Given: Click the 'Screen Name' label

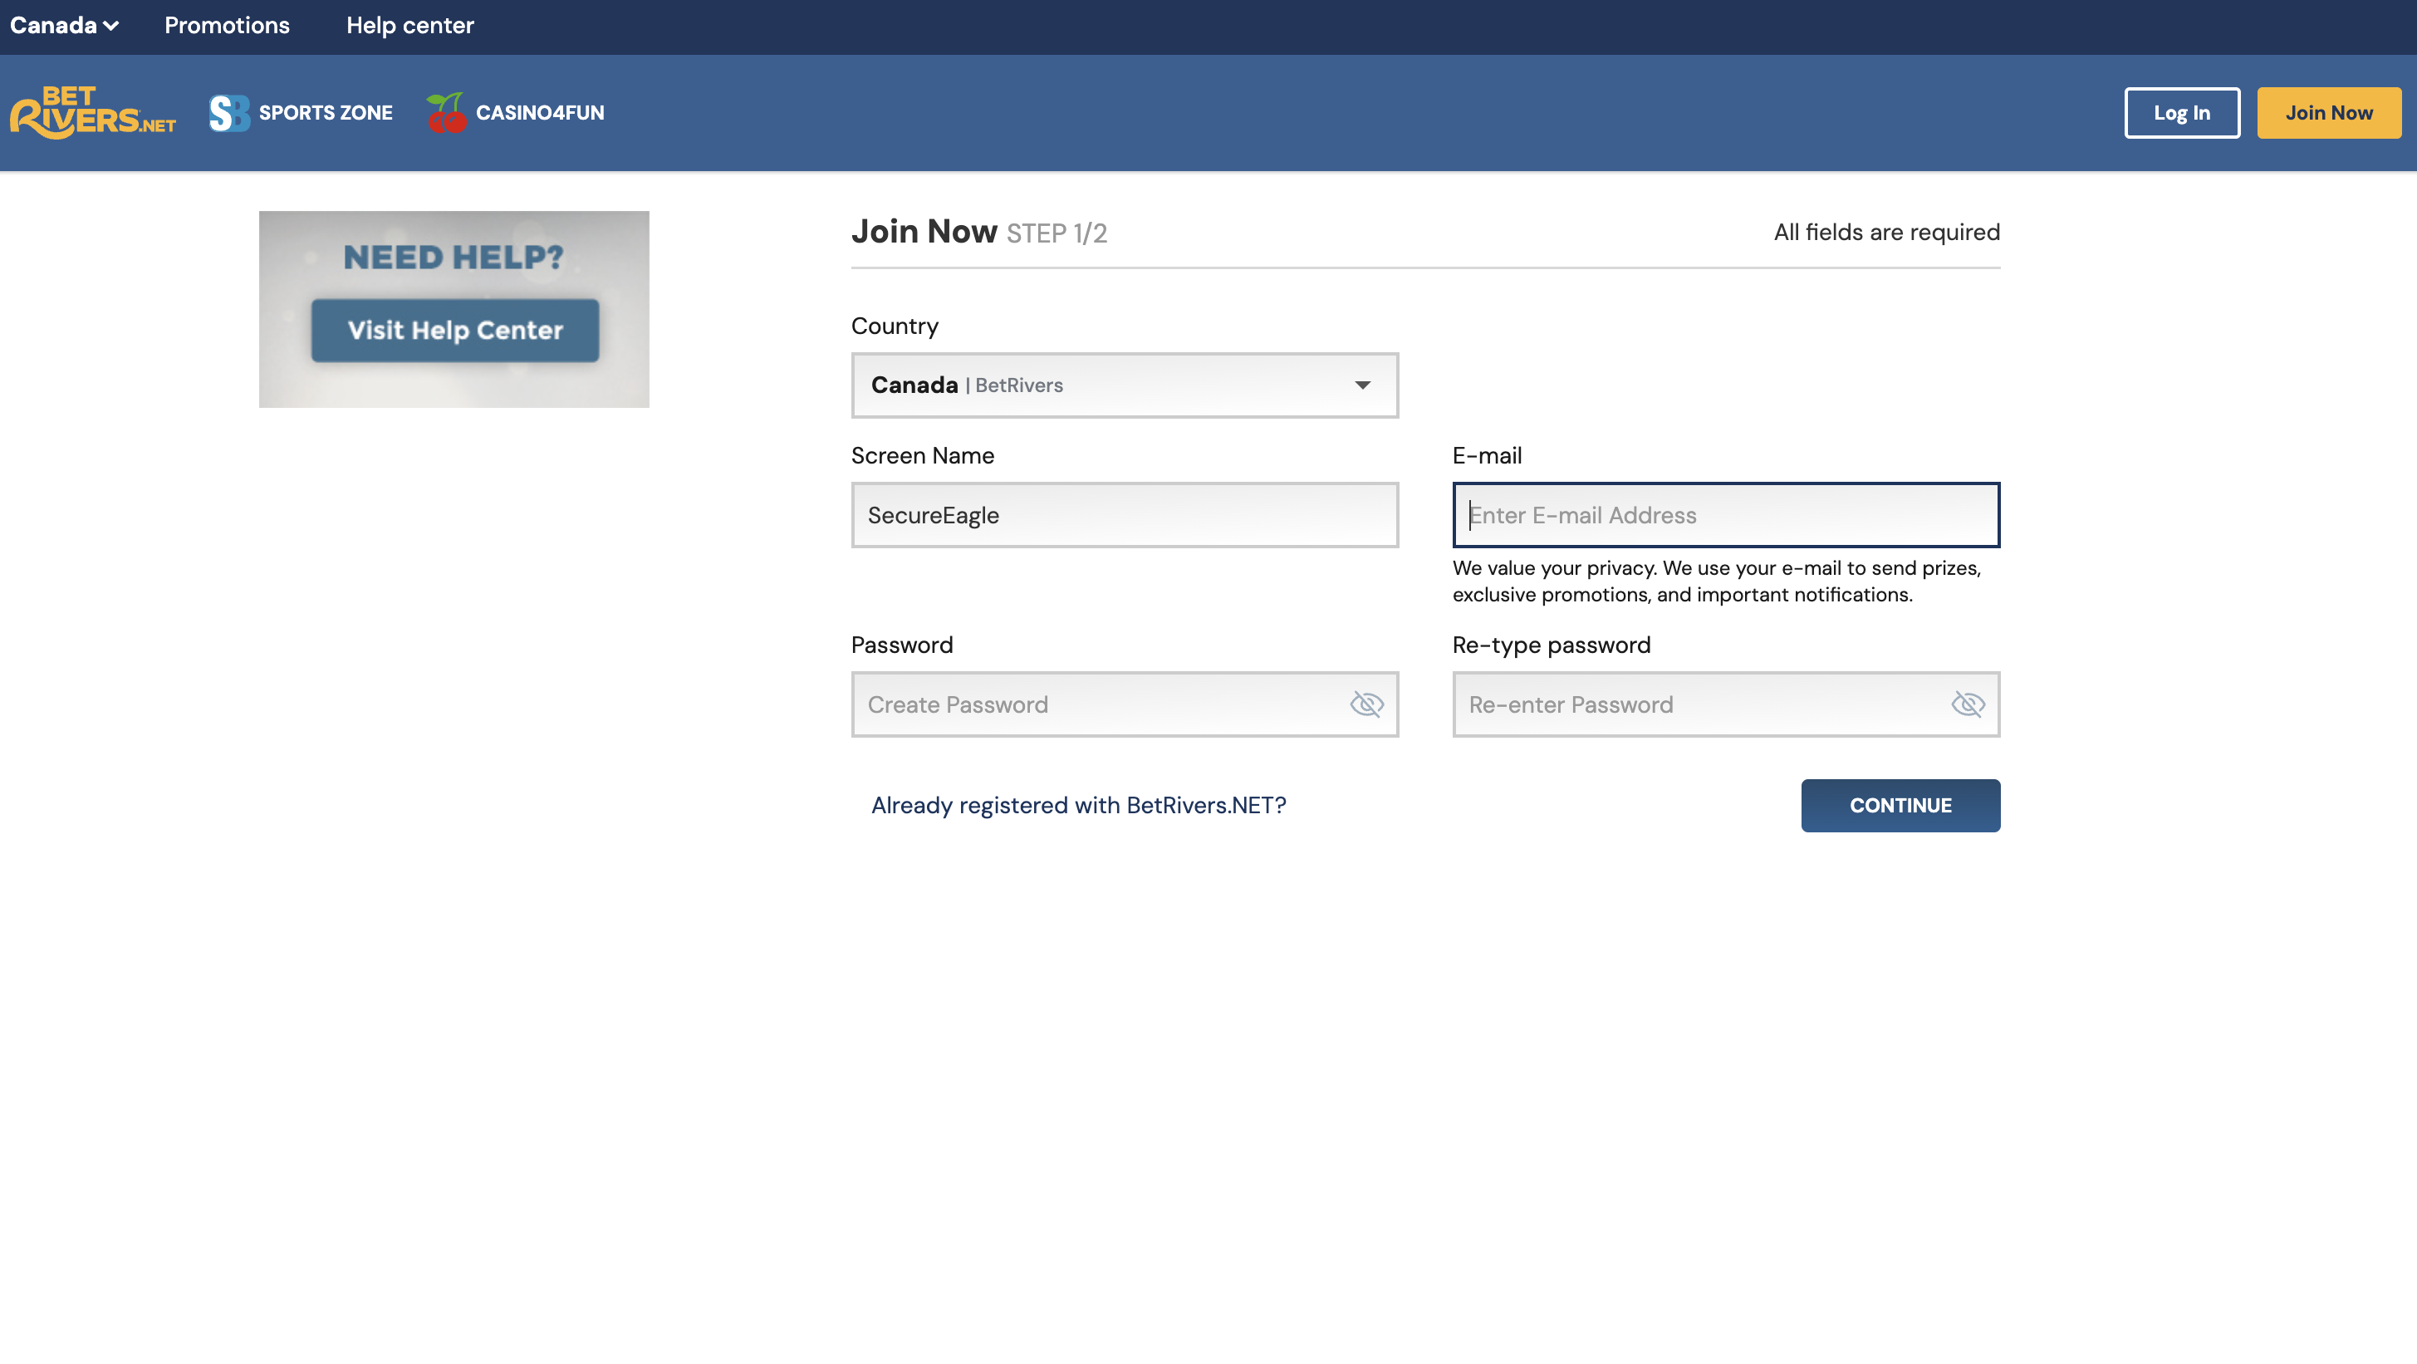Looking at the screenshot, I should tap(922, 456).
